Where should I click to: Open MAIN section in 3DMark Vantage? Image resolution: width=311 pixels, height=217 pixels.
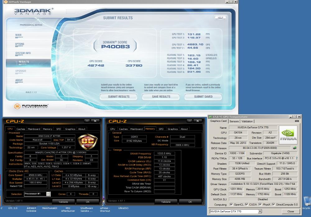18,35
